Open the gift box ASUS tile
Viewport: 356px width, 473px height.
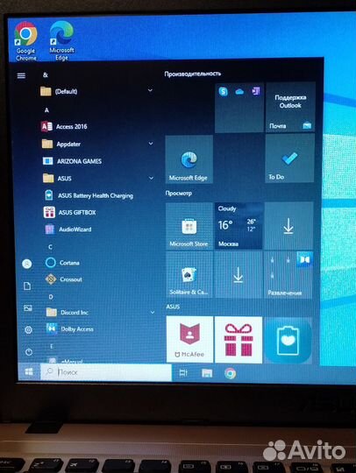tap(239, 340)
